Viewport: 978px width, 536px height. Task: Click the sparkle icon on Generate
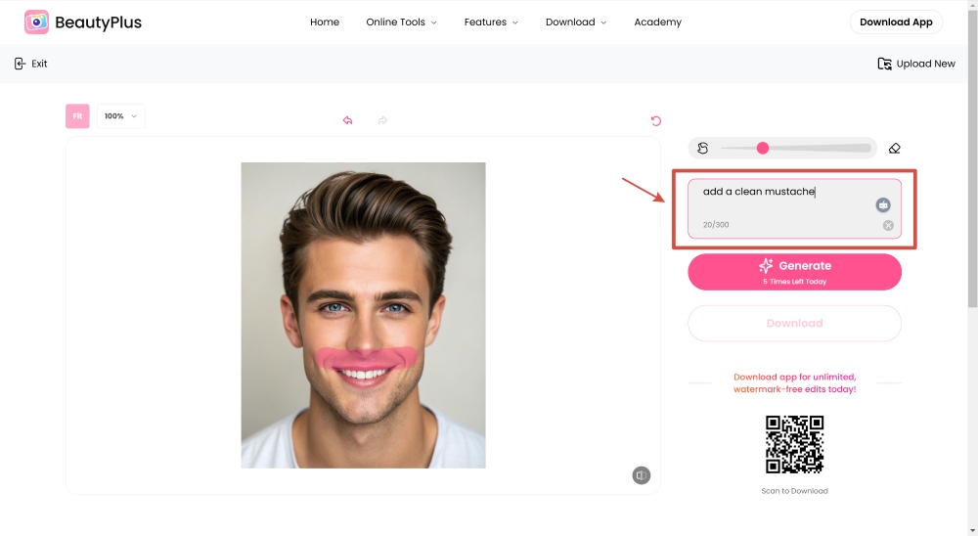[766, 266]
